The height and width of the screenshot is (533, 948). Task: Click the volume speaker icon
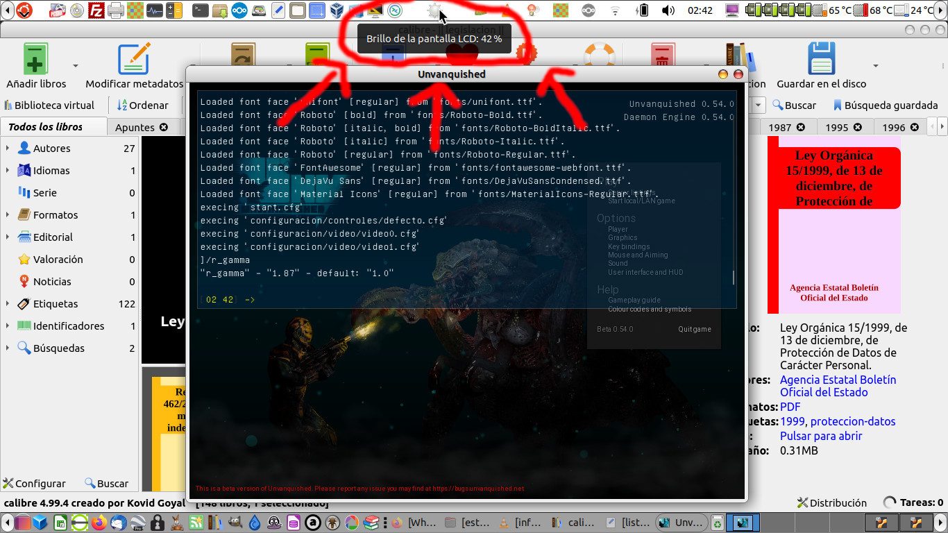pyautogui.click(x=668, y=10)
